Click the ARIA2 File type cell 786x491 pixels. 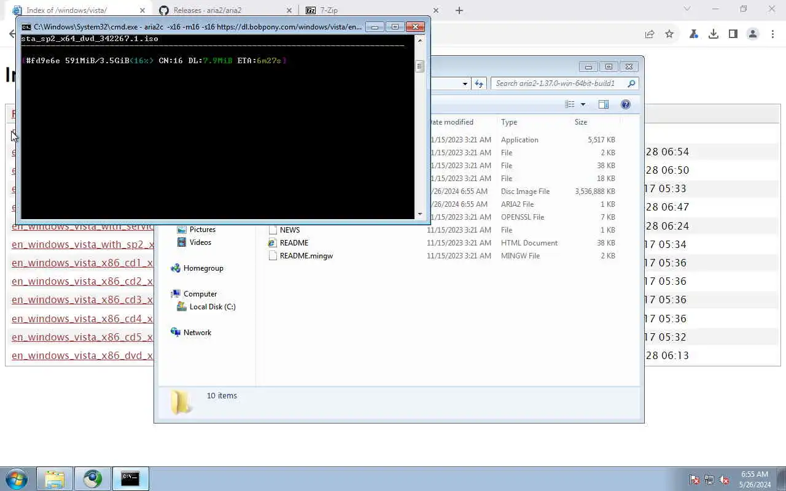coord(517,204)
